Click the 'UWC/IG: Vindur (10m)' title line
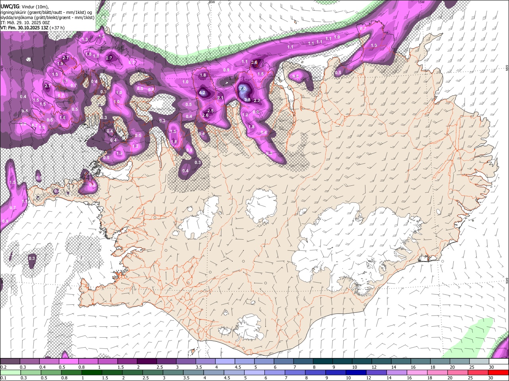509x381 pixels. pos(25,7)
